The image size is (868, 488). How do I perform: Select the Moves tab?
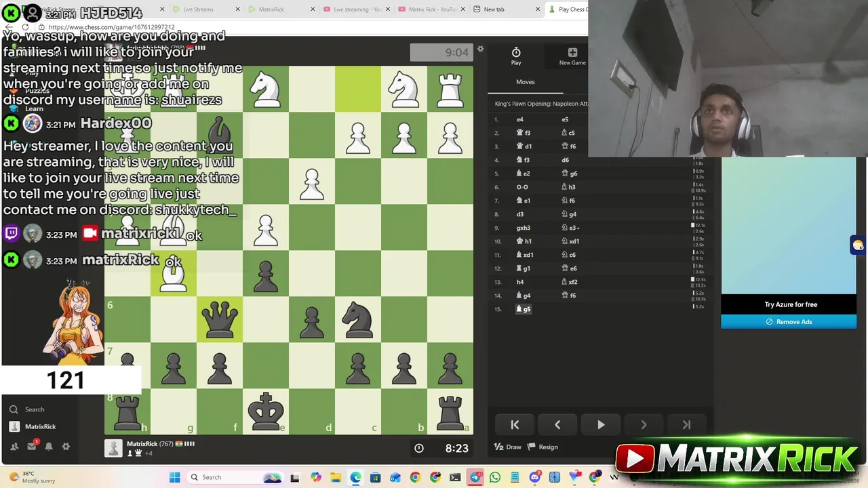pos(526,82)
